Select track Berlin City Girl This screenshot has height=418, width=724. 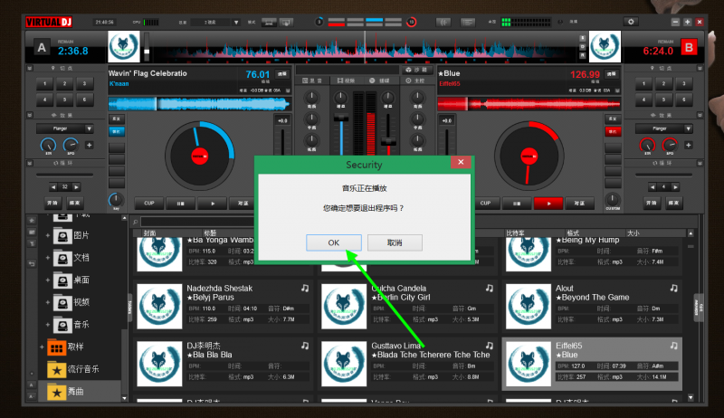[x=408, y=305]
